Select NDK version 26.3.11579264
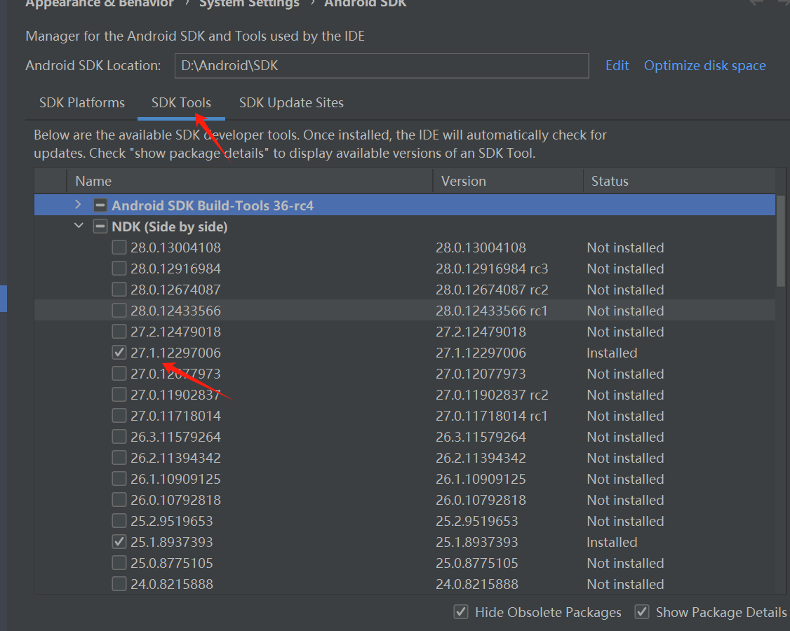Image resolution: width=790 pixels, height=631 pixels. tap(119, 436)
